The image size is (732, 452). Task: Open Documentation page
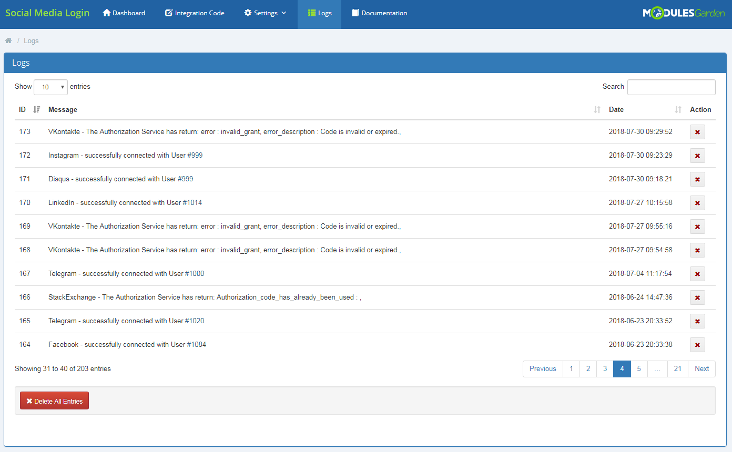click(x=379, y=13)
